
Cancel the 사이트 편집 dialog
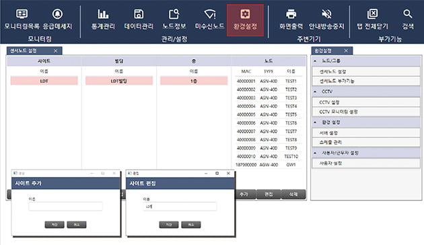pos(191,225)
